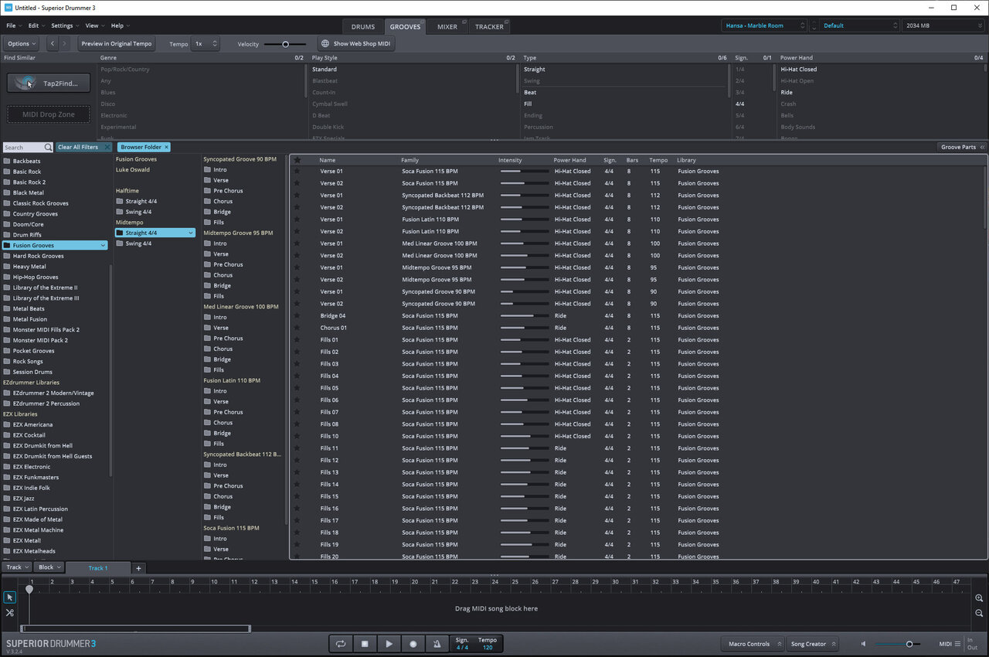Click the search magnifier icon
Viewport: 989px width, 657px height.
click(48, 147)
